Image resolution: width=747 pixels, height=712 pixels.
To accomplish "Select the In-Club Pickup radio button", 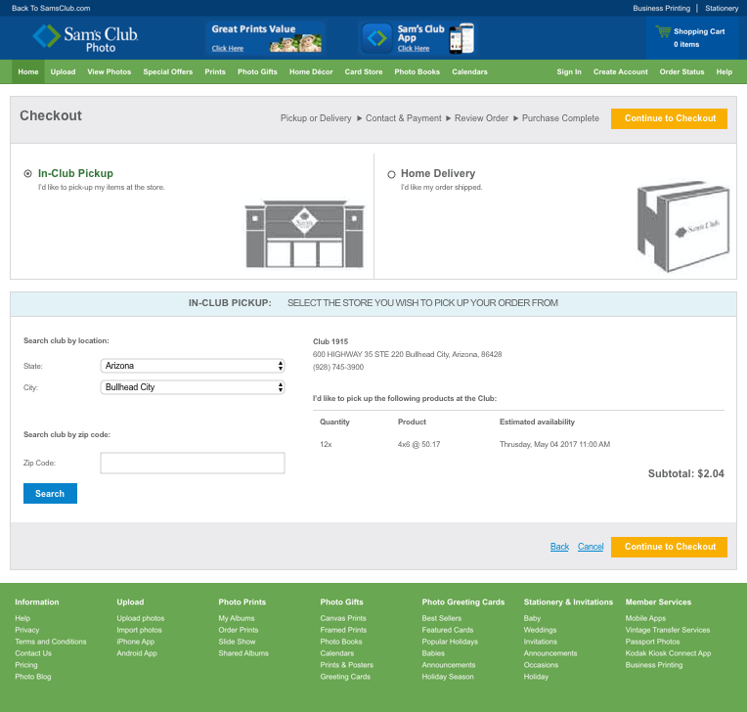I will point(27,173).
